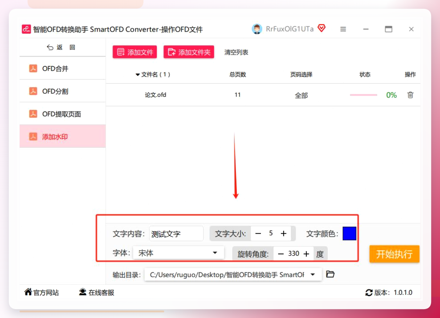Select the 论文.ofd file row

pos(263,95)
